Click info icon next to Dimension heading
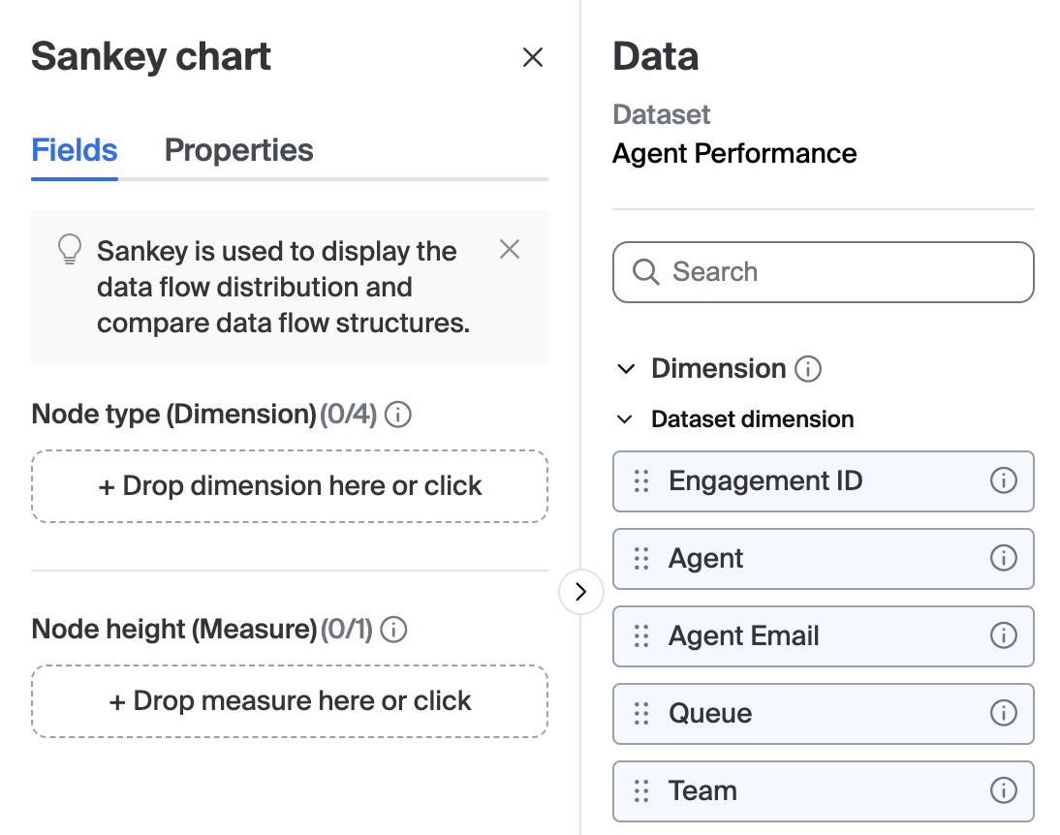This screenshot has height=835, width=1060. (x=808, y=369)
